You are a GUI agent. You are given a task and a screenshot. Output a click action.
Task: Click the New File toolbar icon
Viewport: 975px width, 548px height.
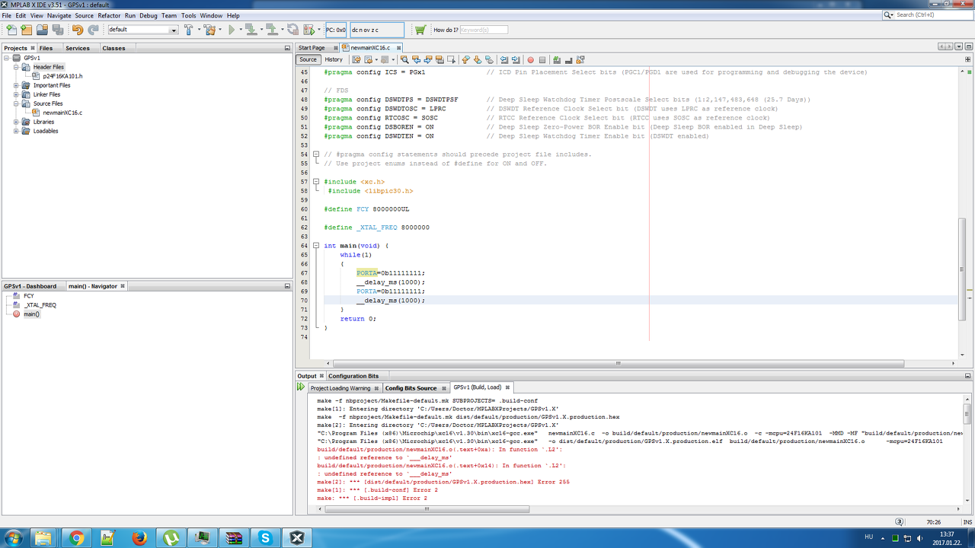(x=11, y=30)
